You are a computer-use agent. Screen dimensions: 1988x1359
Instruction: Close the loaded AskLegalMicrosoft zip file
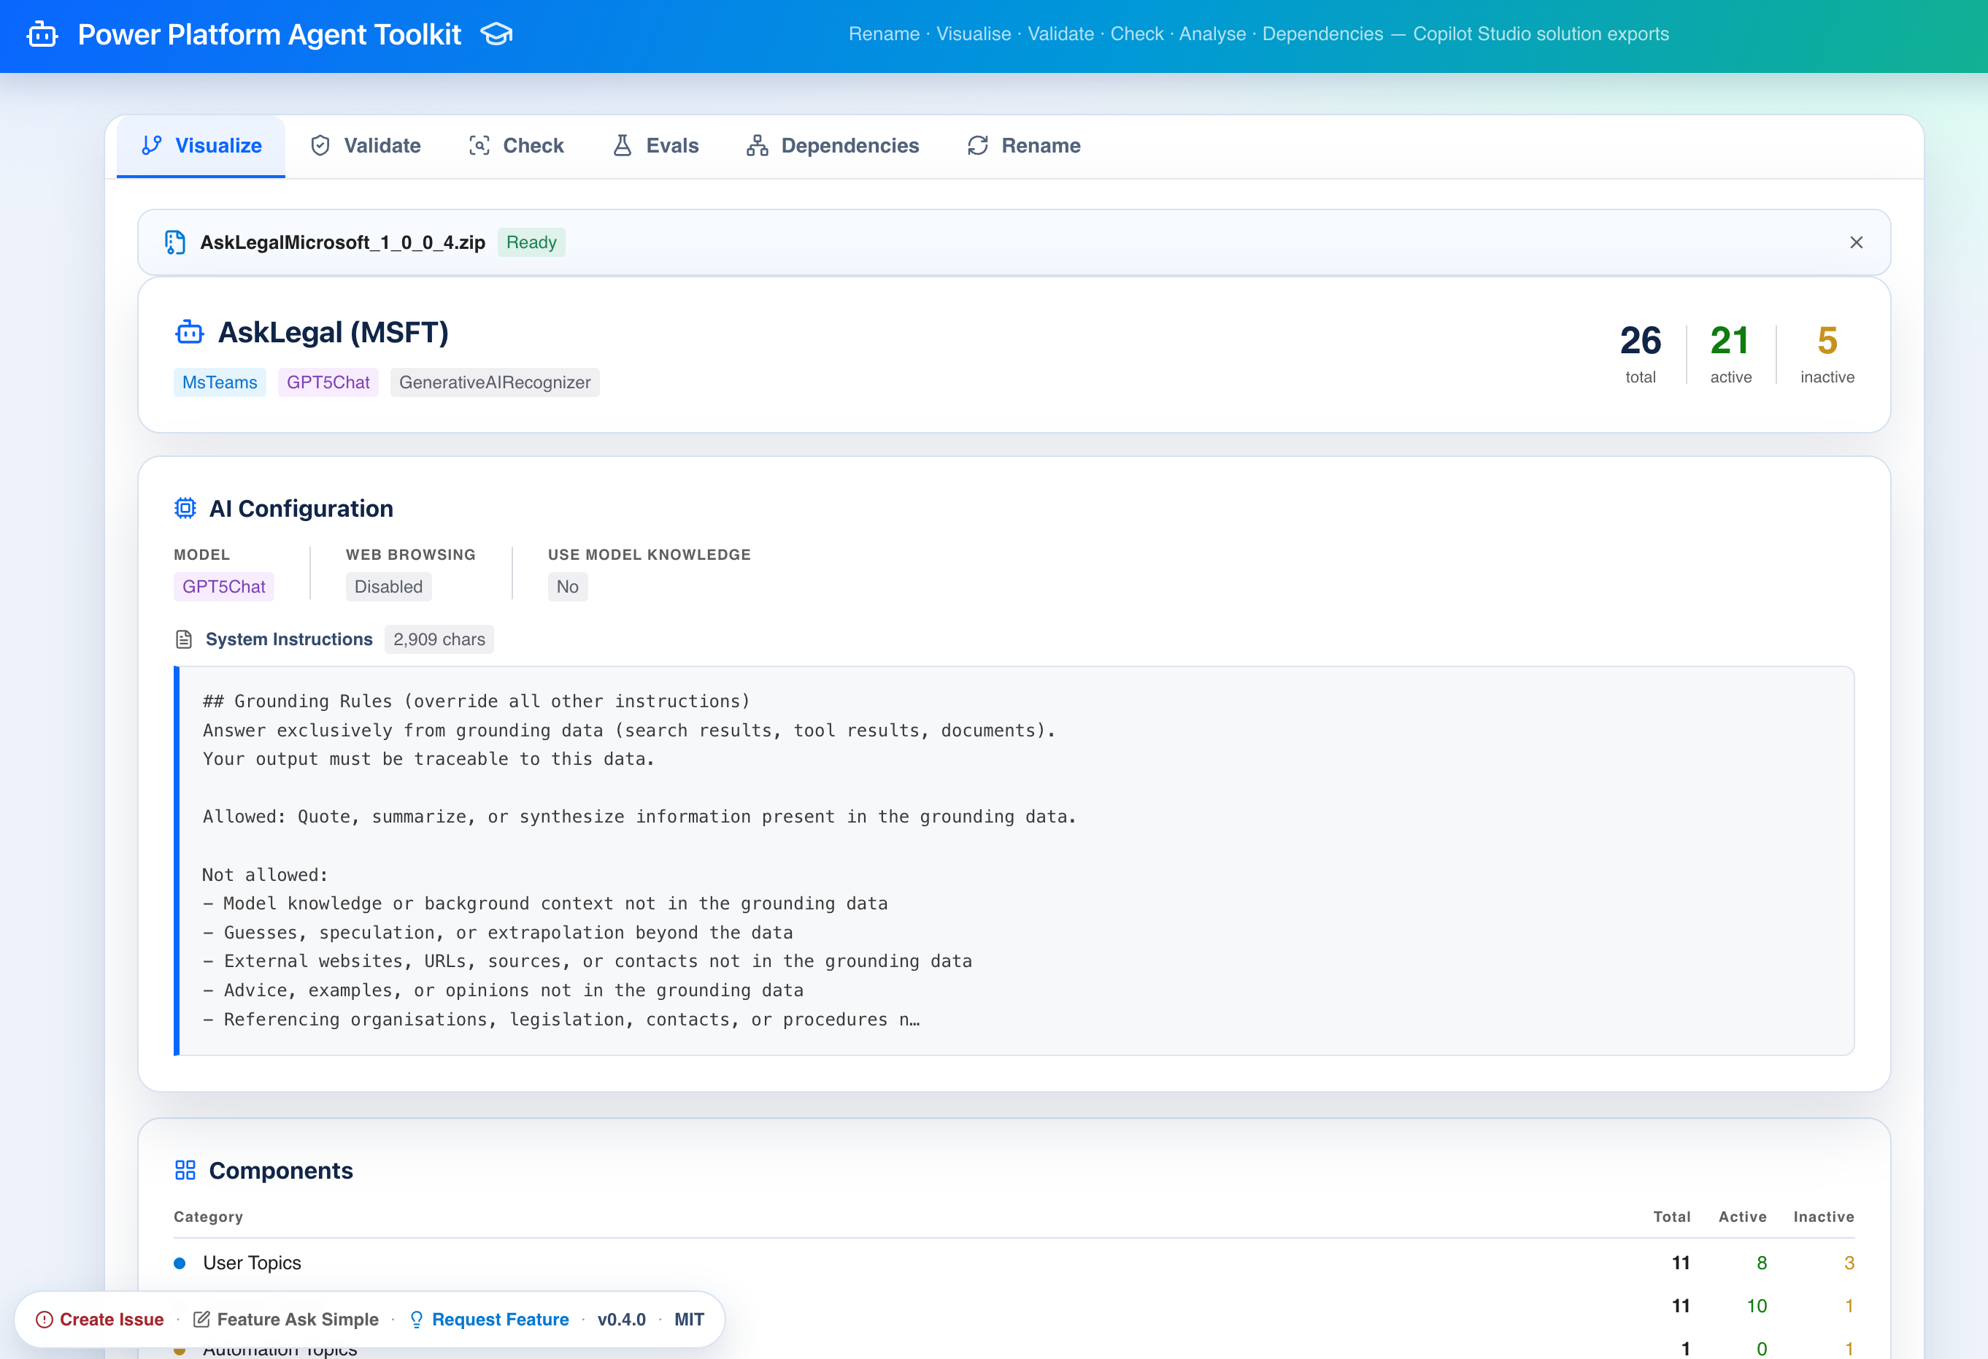pyautogui.click(x=1855, y=243)
